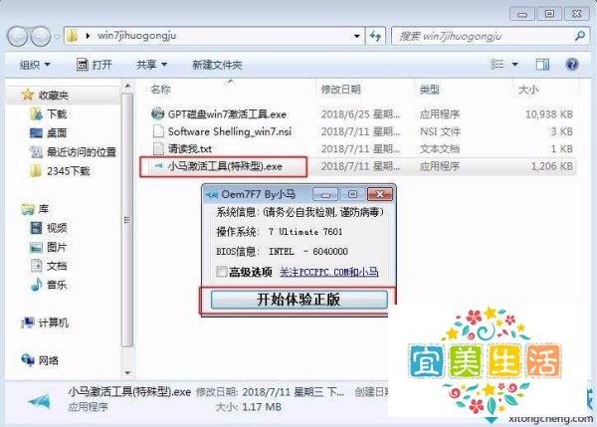Toggle the preview pane icon
This screenshot has height=427, width=597.
[x=542, y=65]
